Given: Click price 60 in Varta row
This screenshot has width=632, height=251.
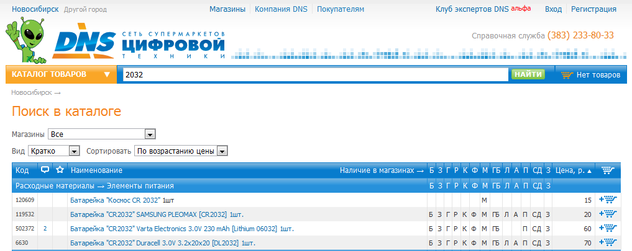Looking at the screenshot, I should pos(588,229).
